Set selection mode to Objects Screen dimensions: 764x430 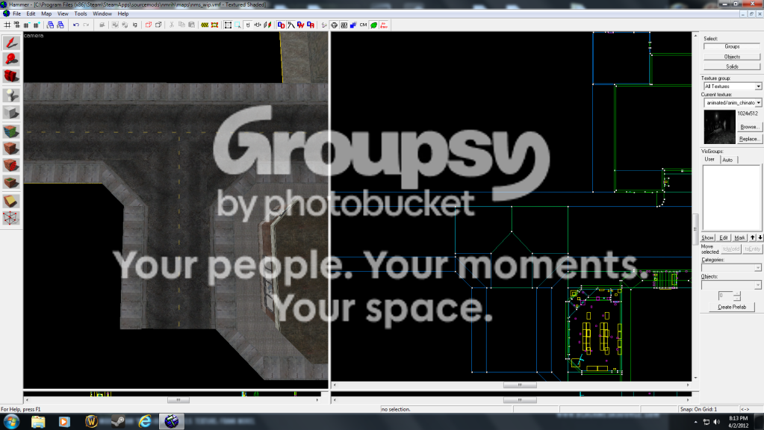point(732,57)
